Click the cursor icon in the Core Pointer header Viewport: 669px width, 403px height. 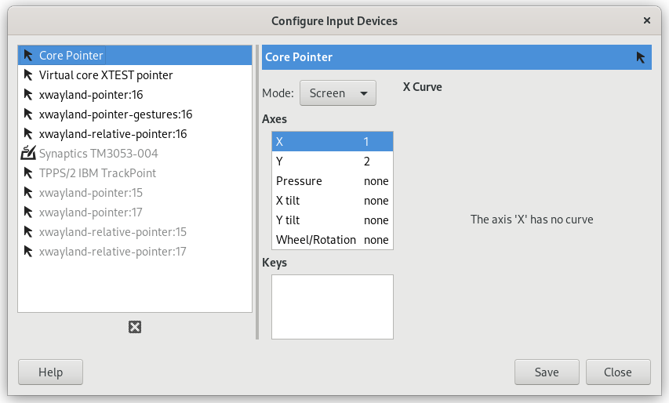click(x=641, y=57)
